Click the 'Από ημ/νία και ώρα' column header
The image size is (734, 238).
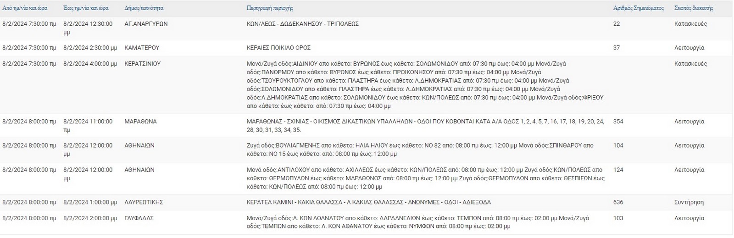[x=25, y=8]
